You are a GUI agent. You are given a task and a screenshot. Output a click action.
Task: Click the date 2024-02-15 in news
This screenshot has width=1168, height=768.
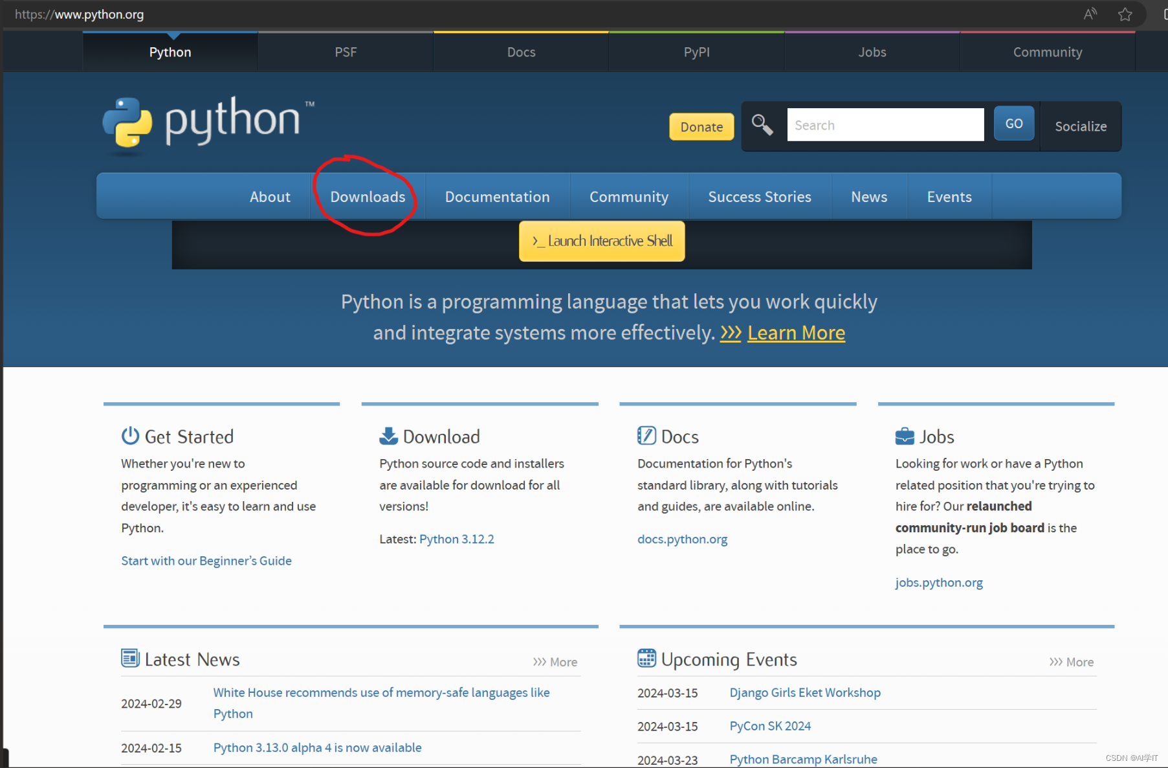point(151,748)
